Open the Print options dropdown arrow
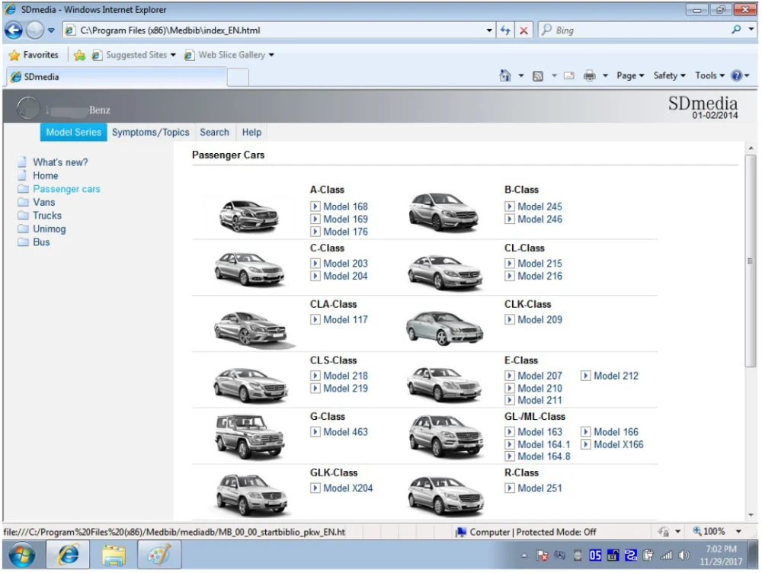The image size is (762, 573). click(605, 76)
